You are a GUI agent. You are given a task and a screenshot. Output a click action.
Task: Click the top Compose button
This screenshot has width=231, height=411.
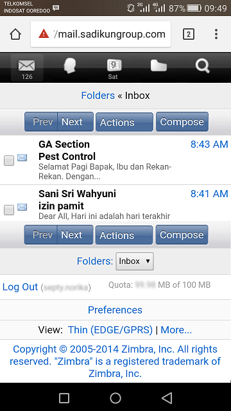(x=182, y=121)
